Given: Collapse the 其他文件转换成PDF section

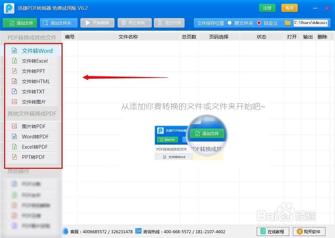Looking at the screenshot, I should click(x=31, y=114).
